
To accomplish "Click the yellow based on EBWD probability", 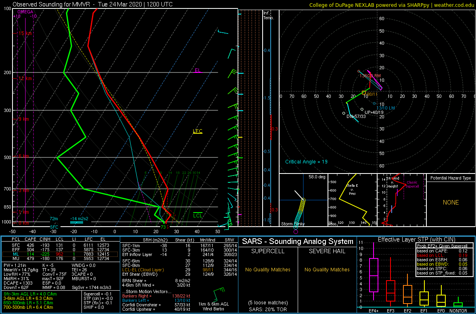I will pyautogui.click(x=442, y=264).
